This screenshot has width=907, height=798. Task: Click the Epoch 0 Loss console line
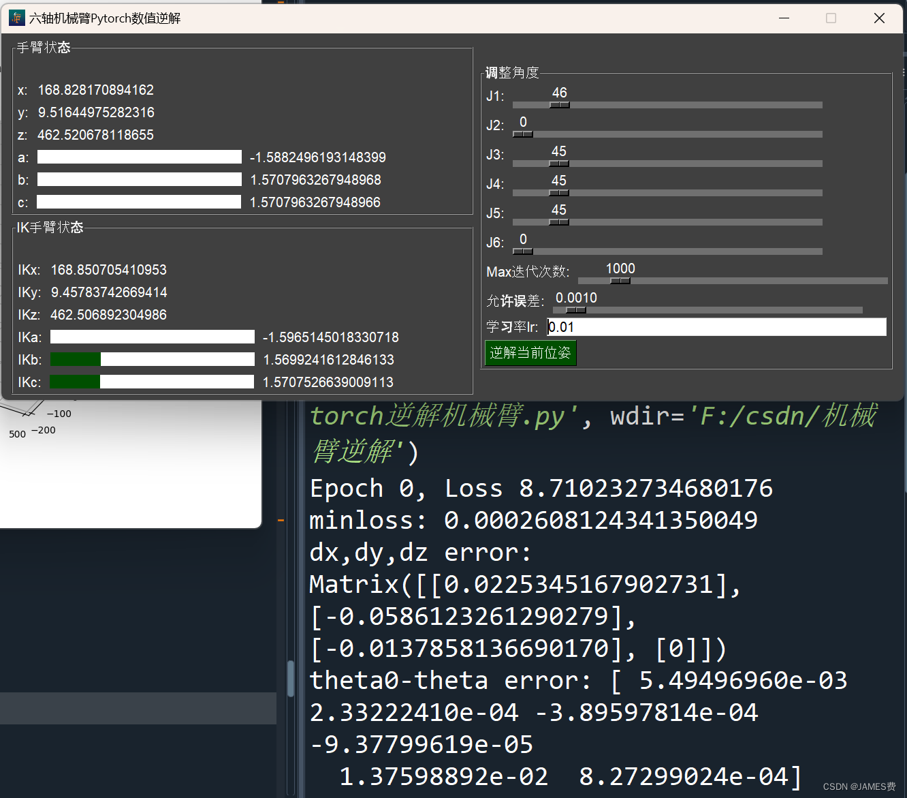coord(541,488)
